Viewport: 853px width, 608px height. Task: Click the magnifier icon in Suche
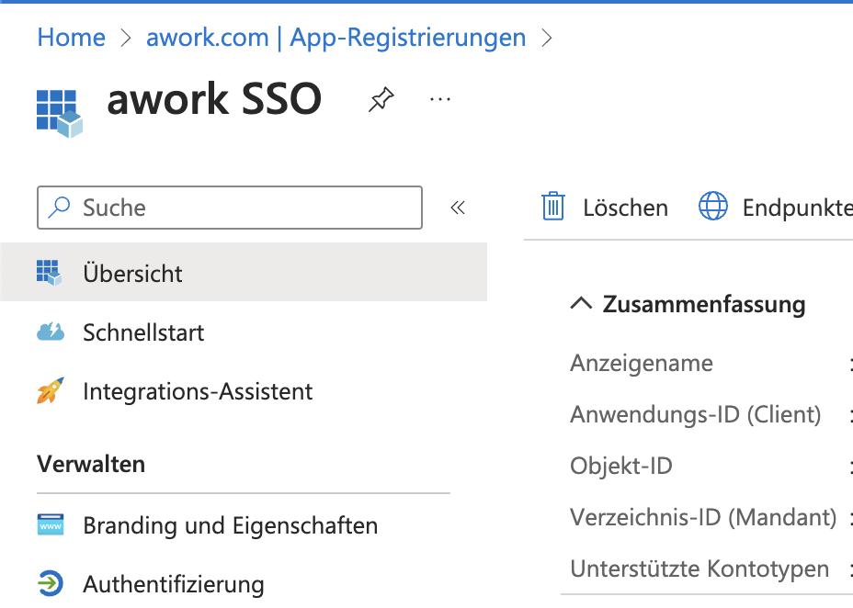click(59, 207)
